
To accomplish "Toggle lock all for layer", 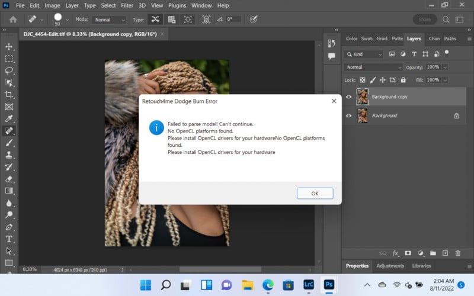I will point(403,80).
